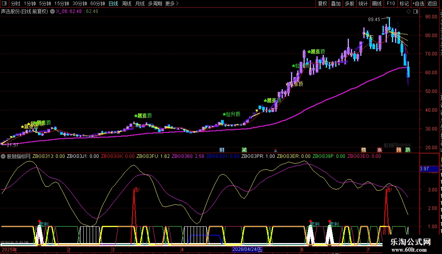The height and width of the screenshot is (254, 442).
Task: Click the 89.45 high price label
Action: coord(374,20)
